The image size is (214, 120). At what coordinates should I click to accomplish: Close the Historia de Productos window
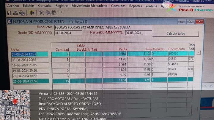(x=199, y=22)
